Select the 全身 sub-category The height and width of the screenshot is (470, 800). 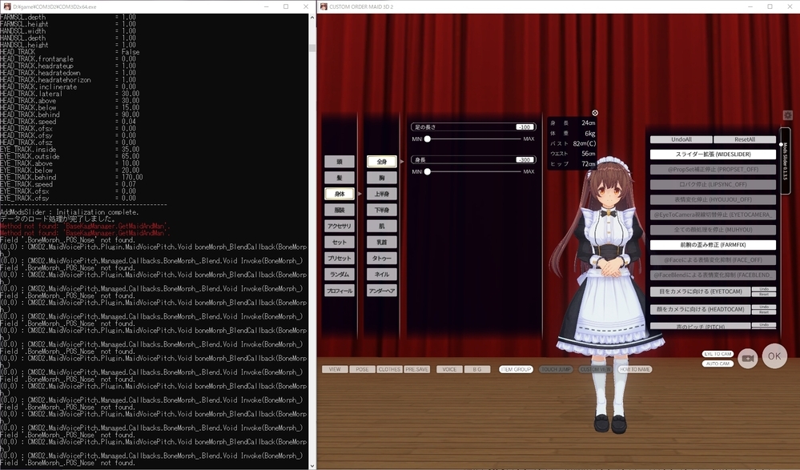[382, 162]
